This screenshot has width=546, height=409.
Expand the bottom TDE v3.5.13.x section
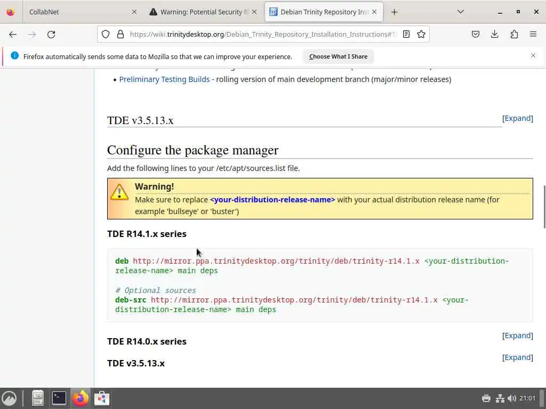click(517, 357)
